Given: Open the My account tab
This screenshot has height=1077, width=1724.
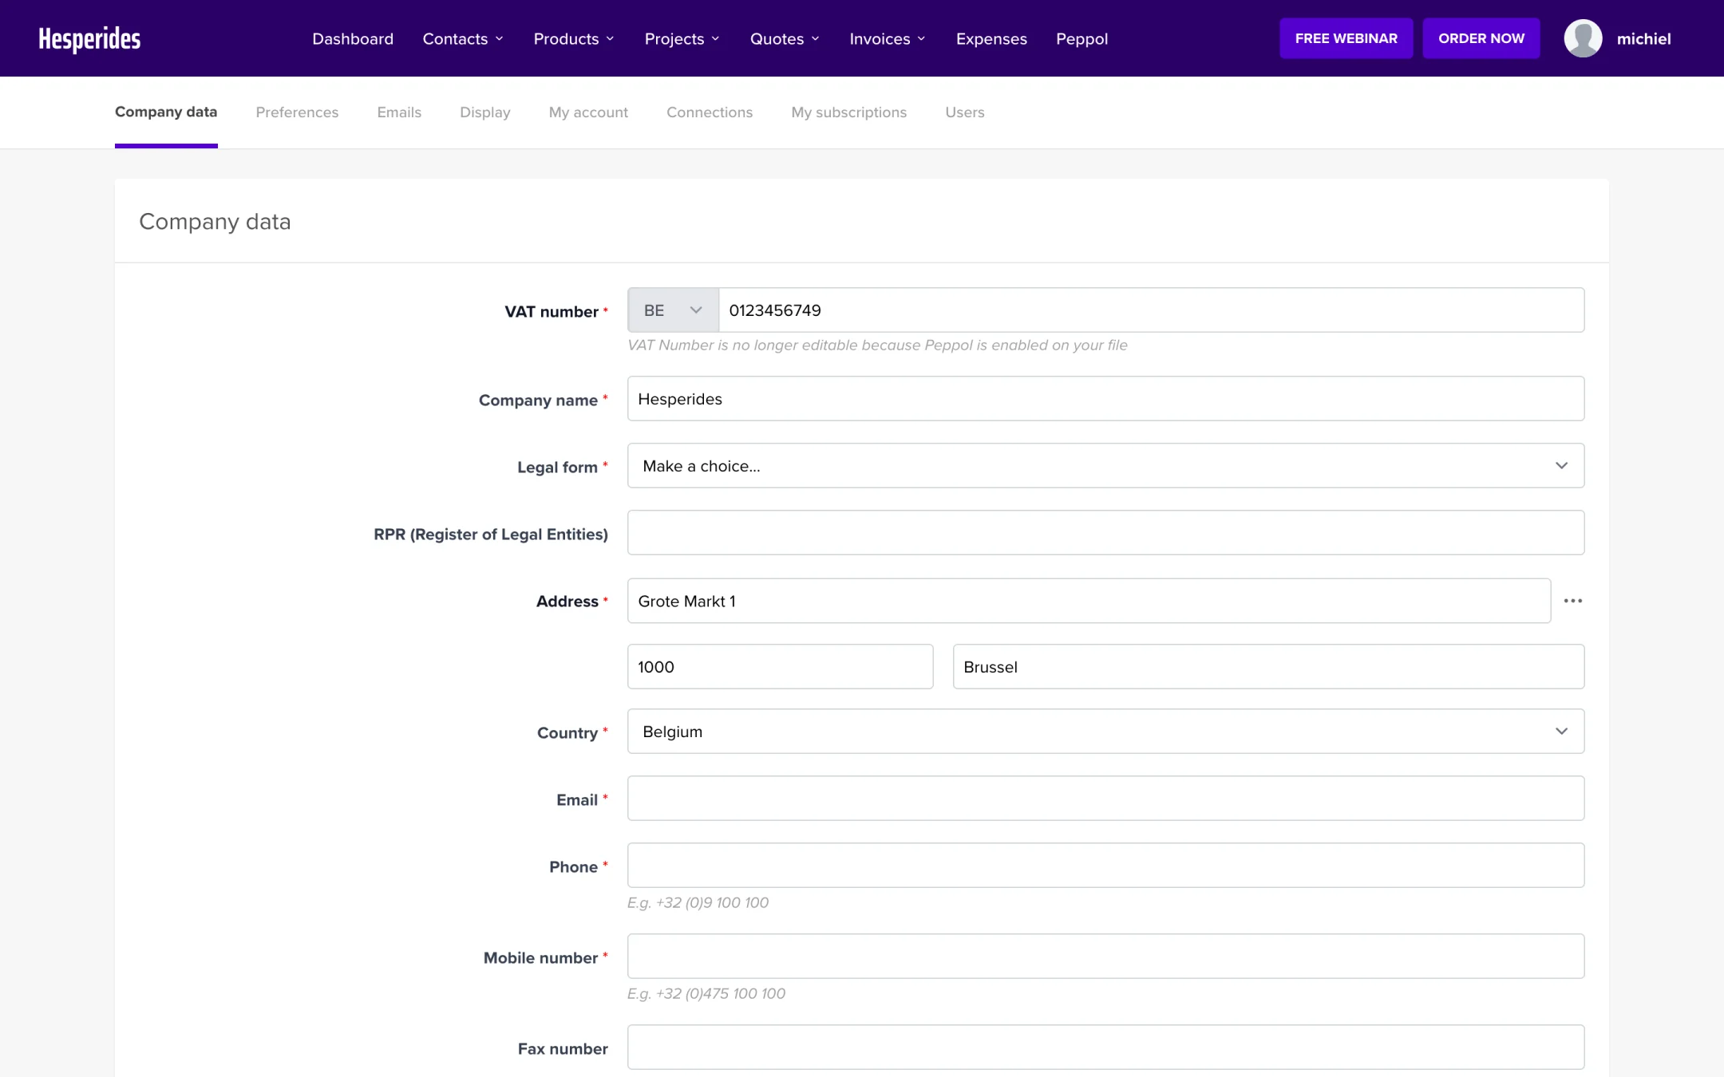Looking at the screenshot, I should tap(588, 112).
